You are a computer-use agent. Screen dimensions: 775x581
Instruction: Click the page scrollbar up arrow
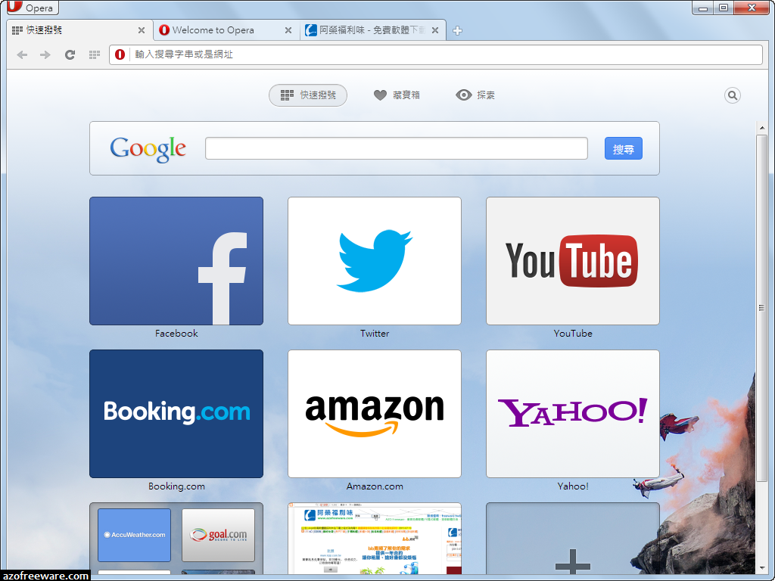coord(761,127)
